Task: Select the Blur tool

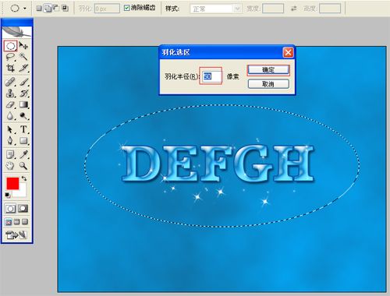Action: (10, 116)
